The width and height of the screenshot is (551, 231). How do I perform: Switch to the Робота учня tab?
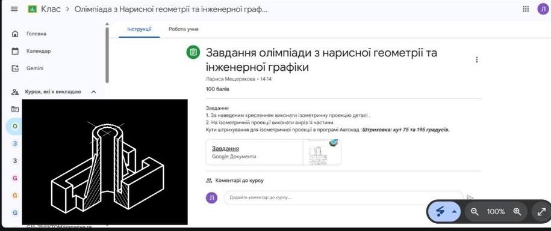pyautogui.click(x=184, y=29)
